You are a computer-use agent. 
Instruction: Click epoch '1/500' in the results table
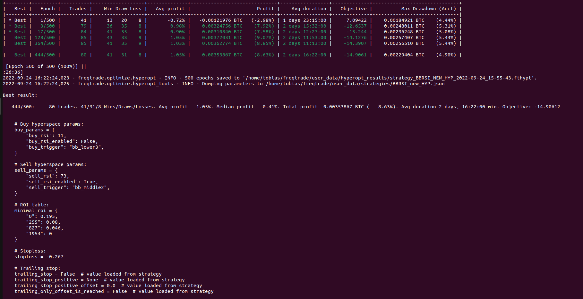point(47,20)
